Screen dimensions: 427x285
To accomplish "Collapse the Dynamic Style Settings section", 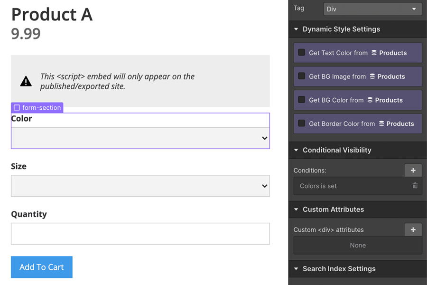I will click(296, 29).
